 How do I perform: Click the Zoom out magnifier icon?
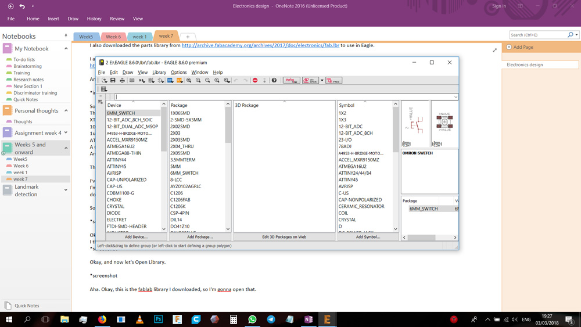[x=207, y=80]
